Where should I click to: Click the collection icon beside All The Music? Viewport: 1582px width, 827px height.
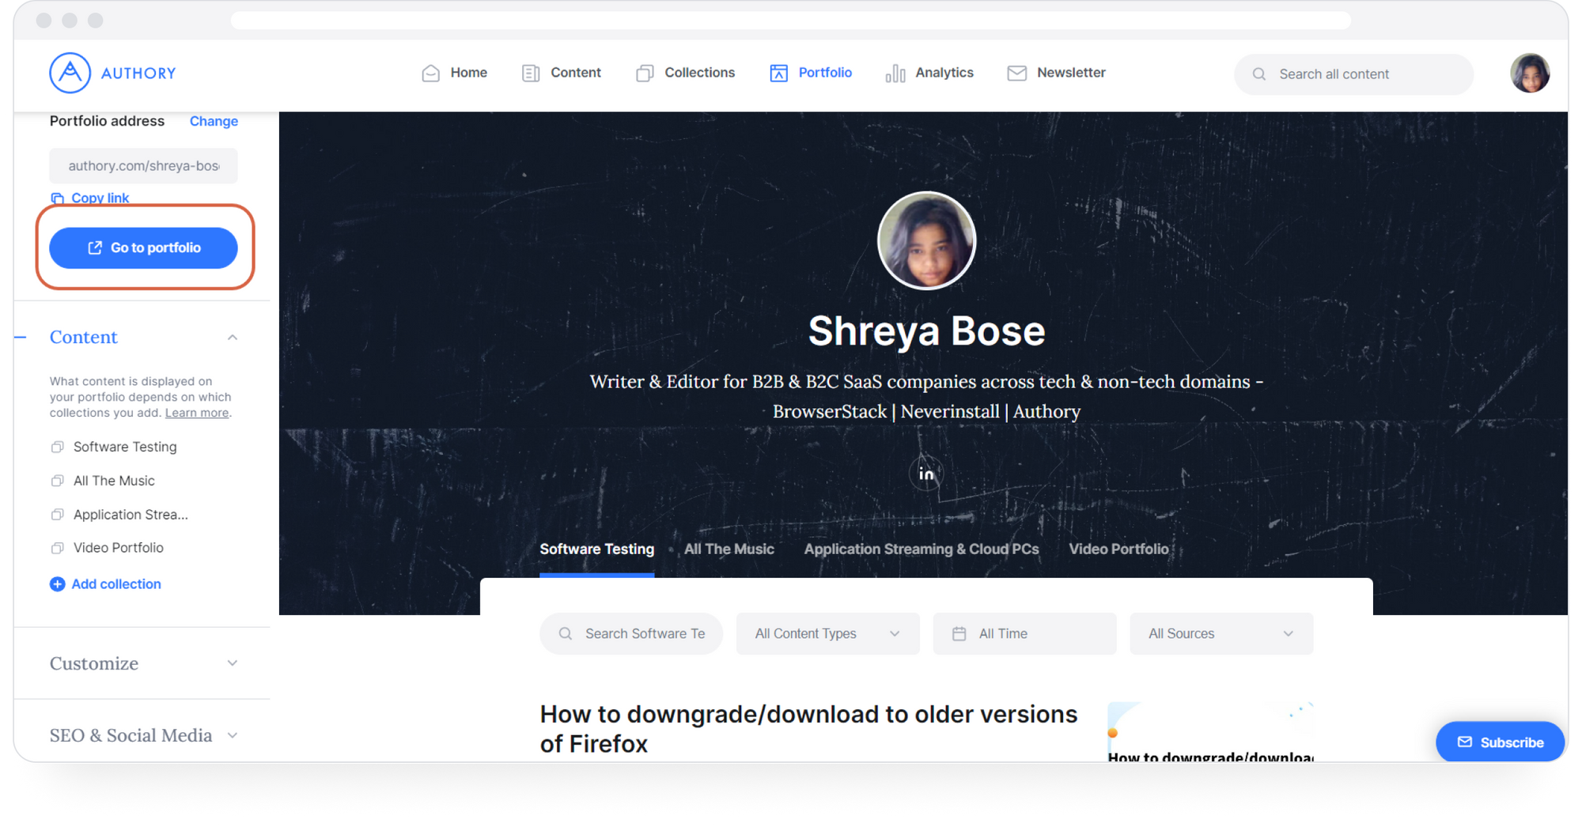pos(57,481)
